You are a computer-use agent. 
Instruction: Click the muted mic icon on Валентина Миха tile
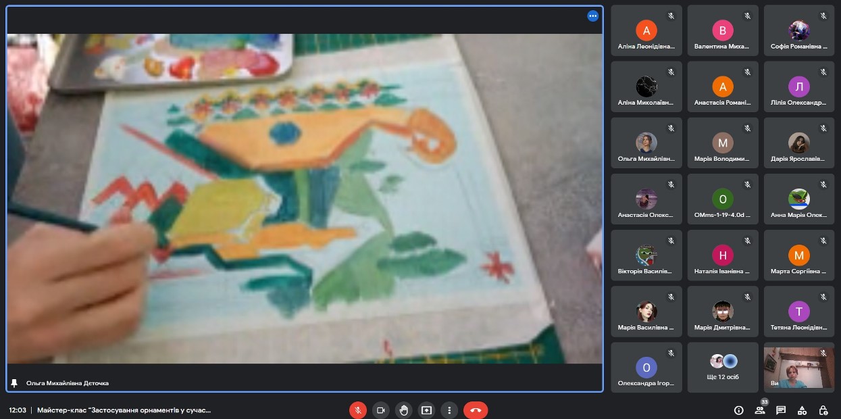tap(748, 15)
